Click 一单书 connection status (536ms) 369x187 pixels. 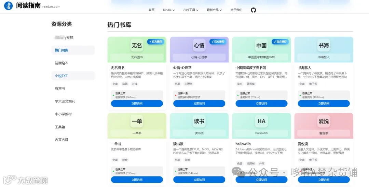pos(137,171)
